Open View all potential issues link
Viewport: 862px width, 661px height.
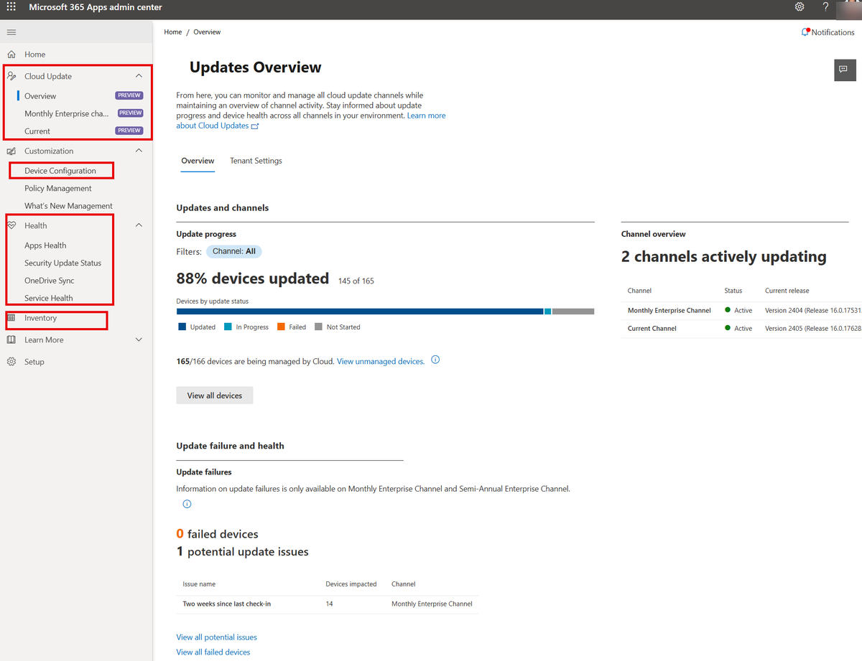click(x=216, y=637)
